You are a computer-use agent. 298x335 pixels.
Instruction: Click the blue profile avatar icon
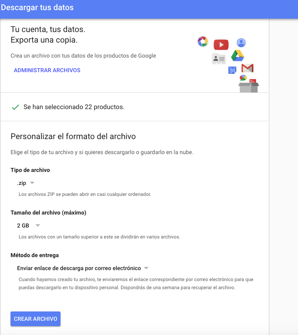(x=241, y=43)
